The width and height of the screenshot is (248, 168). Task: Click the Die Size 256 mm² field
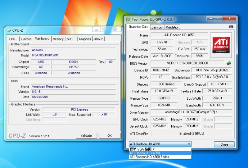point(200,49)
